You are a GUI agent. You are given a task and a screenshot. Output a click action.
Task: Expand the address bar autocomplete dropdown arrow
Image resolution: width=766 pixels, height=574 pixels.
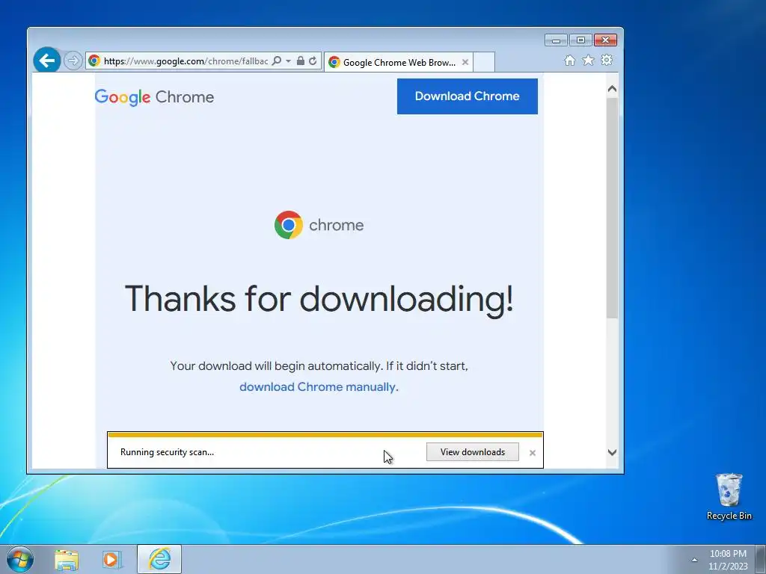[288, 61]
